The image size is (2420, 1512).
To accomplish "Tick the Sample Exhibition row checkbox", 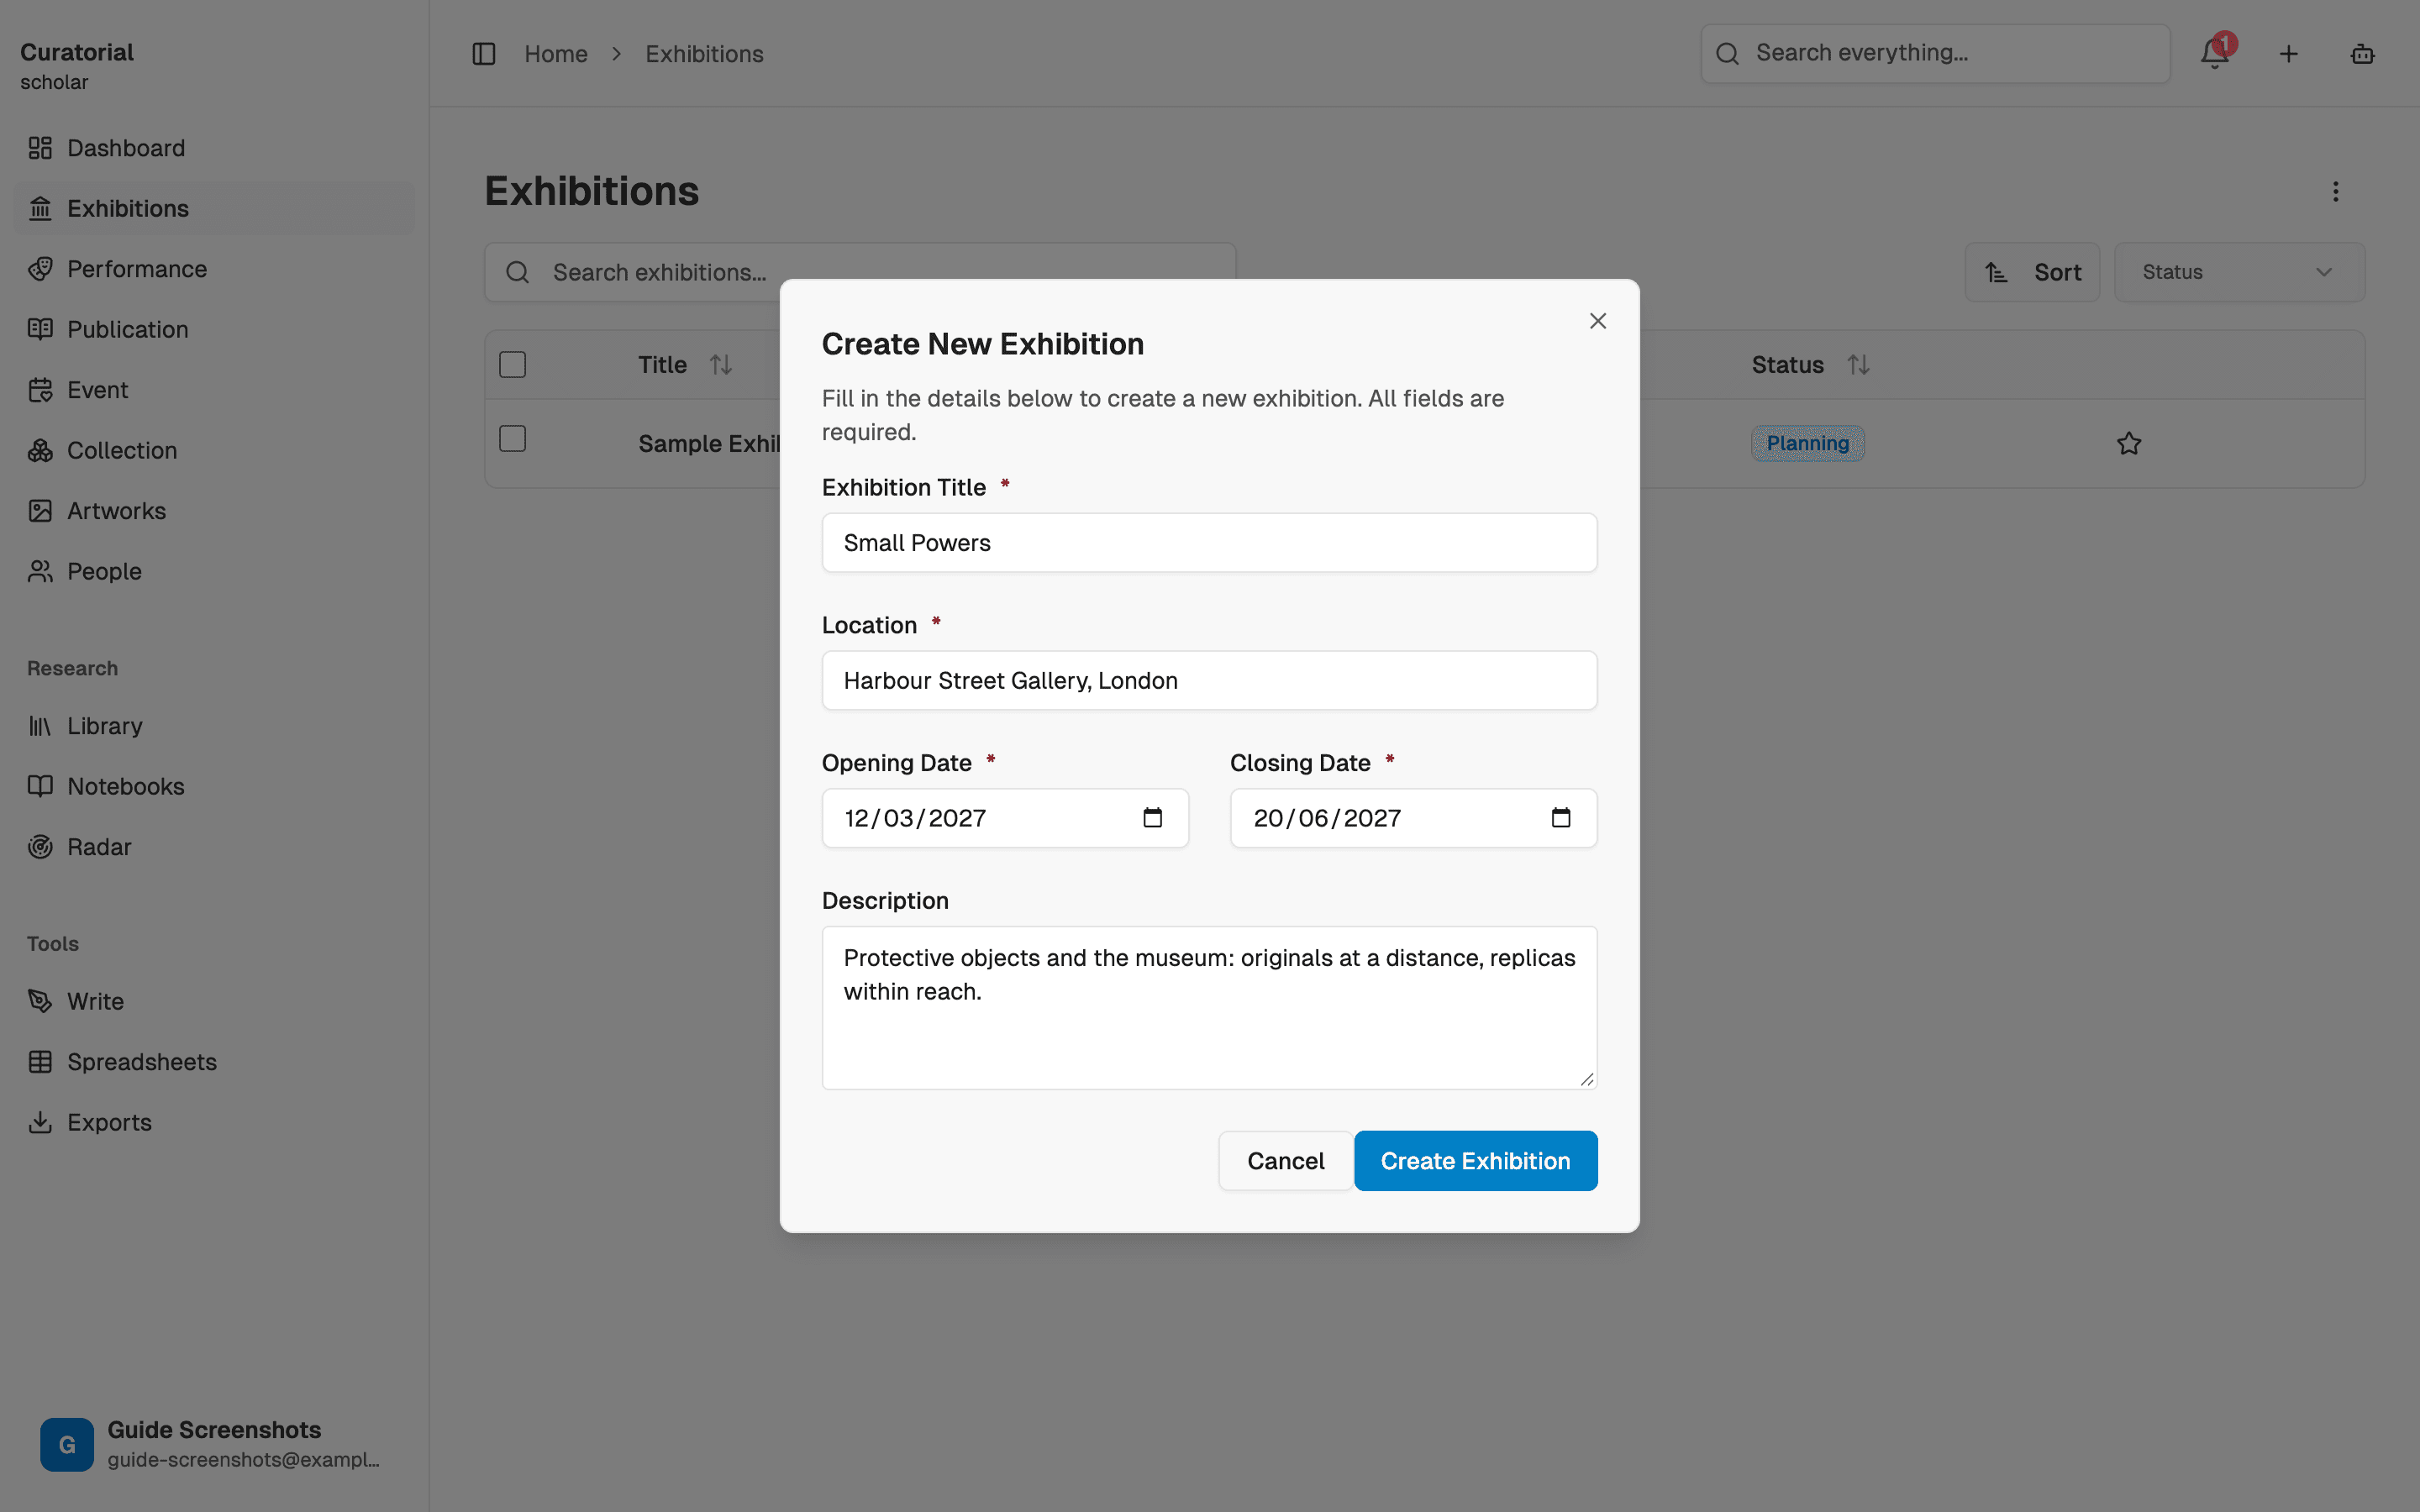I will [513, 439].
